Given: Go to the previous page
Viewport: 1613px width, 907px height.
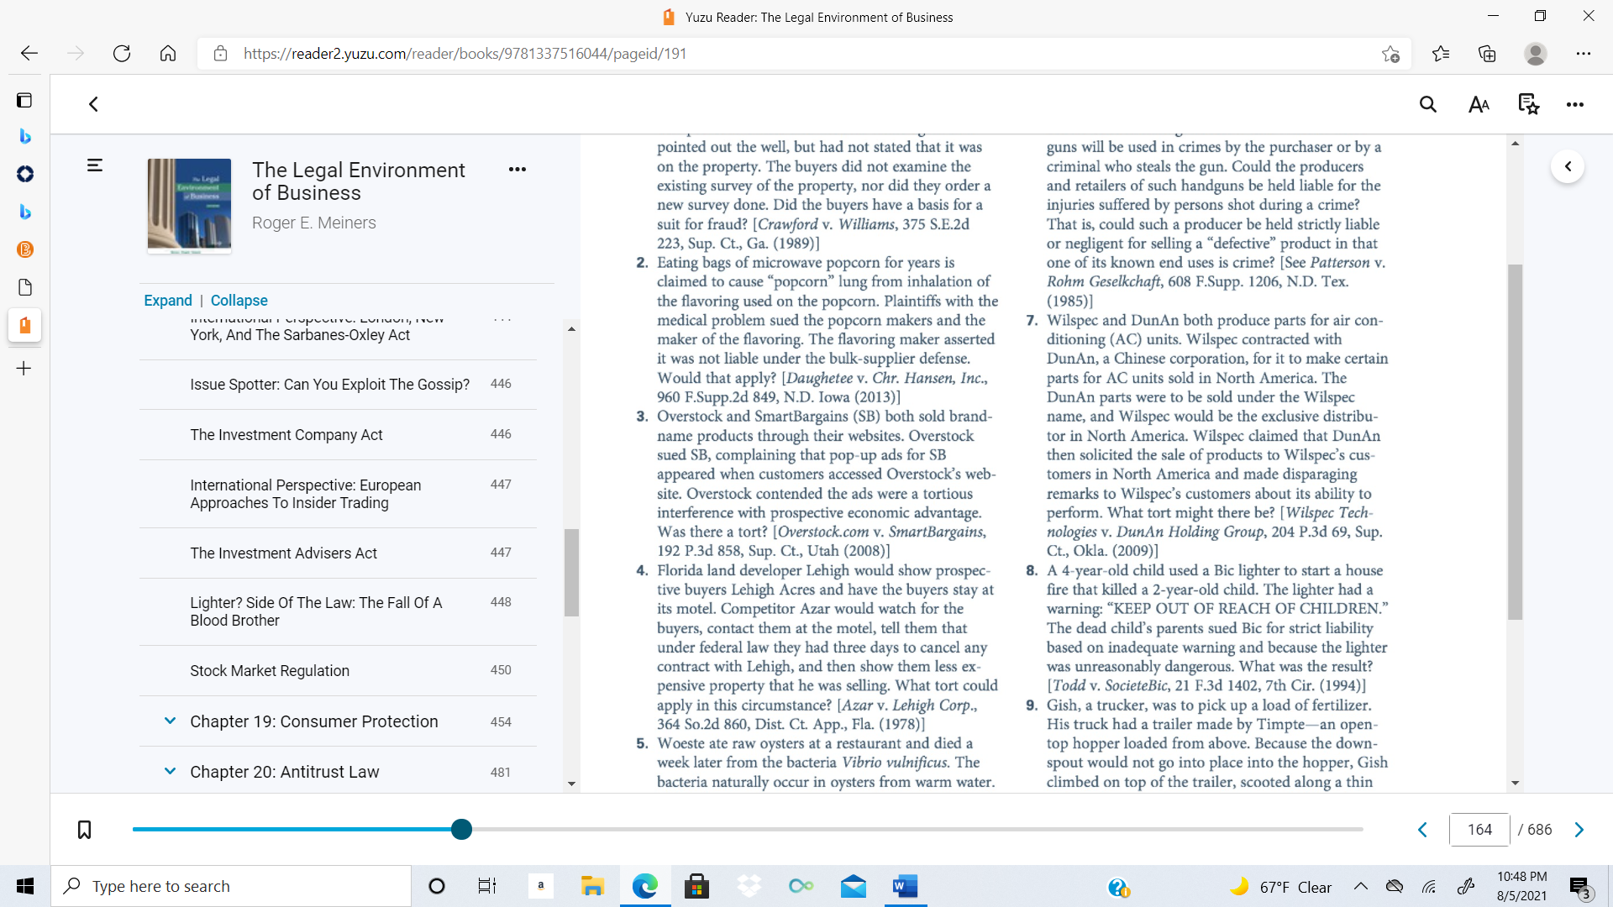Looking at the screenshot, I should click(x=1422, y=830).
